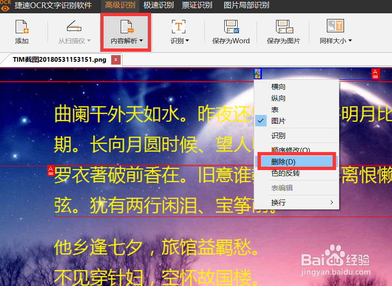Click the colored marker icon above context menu
This screenshot has width=392, height=286.
tap(257, 74)
